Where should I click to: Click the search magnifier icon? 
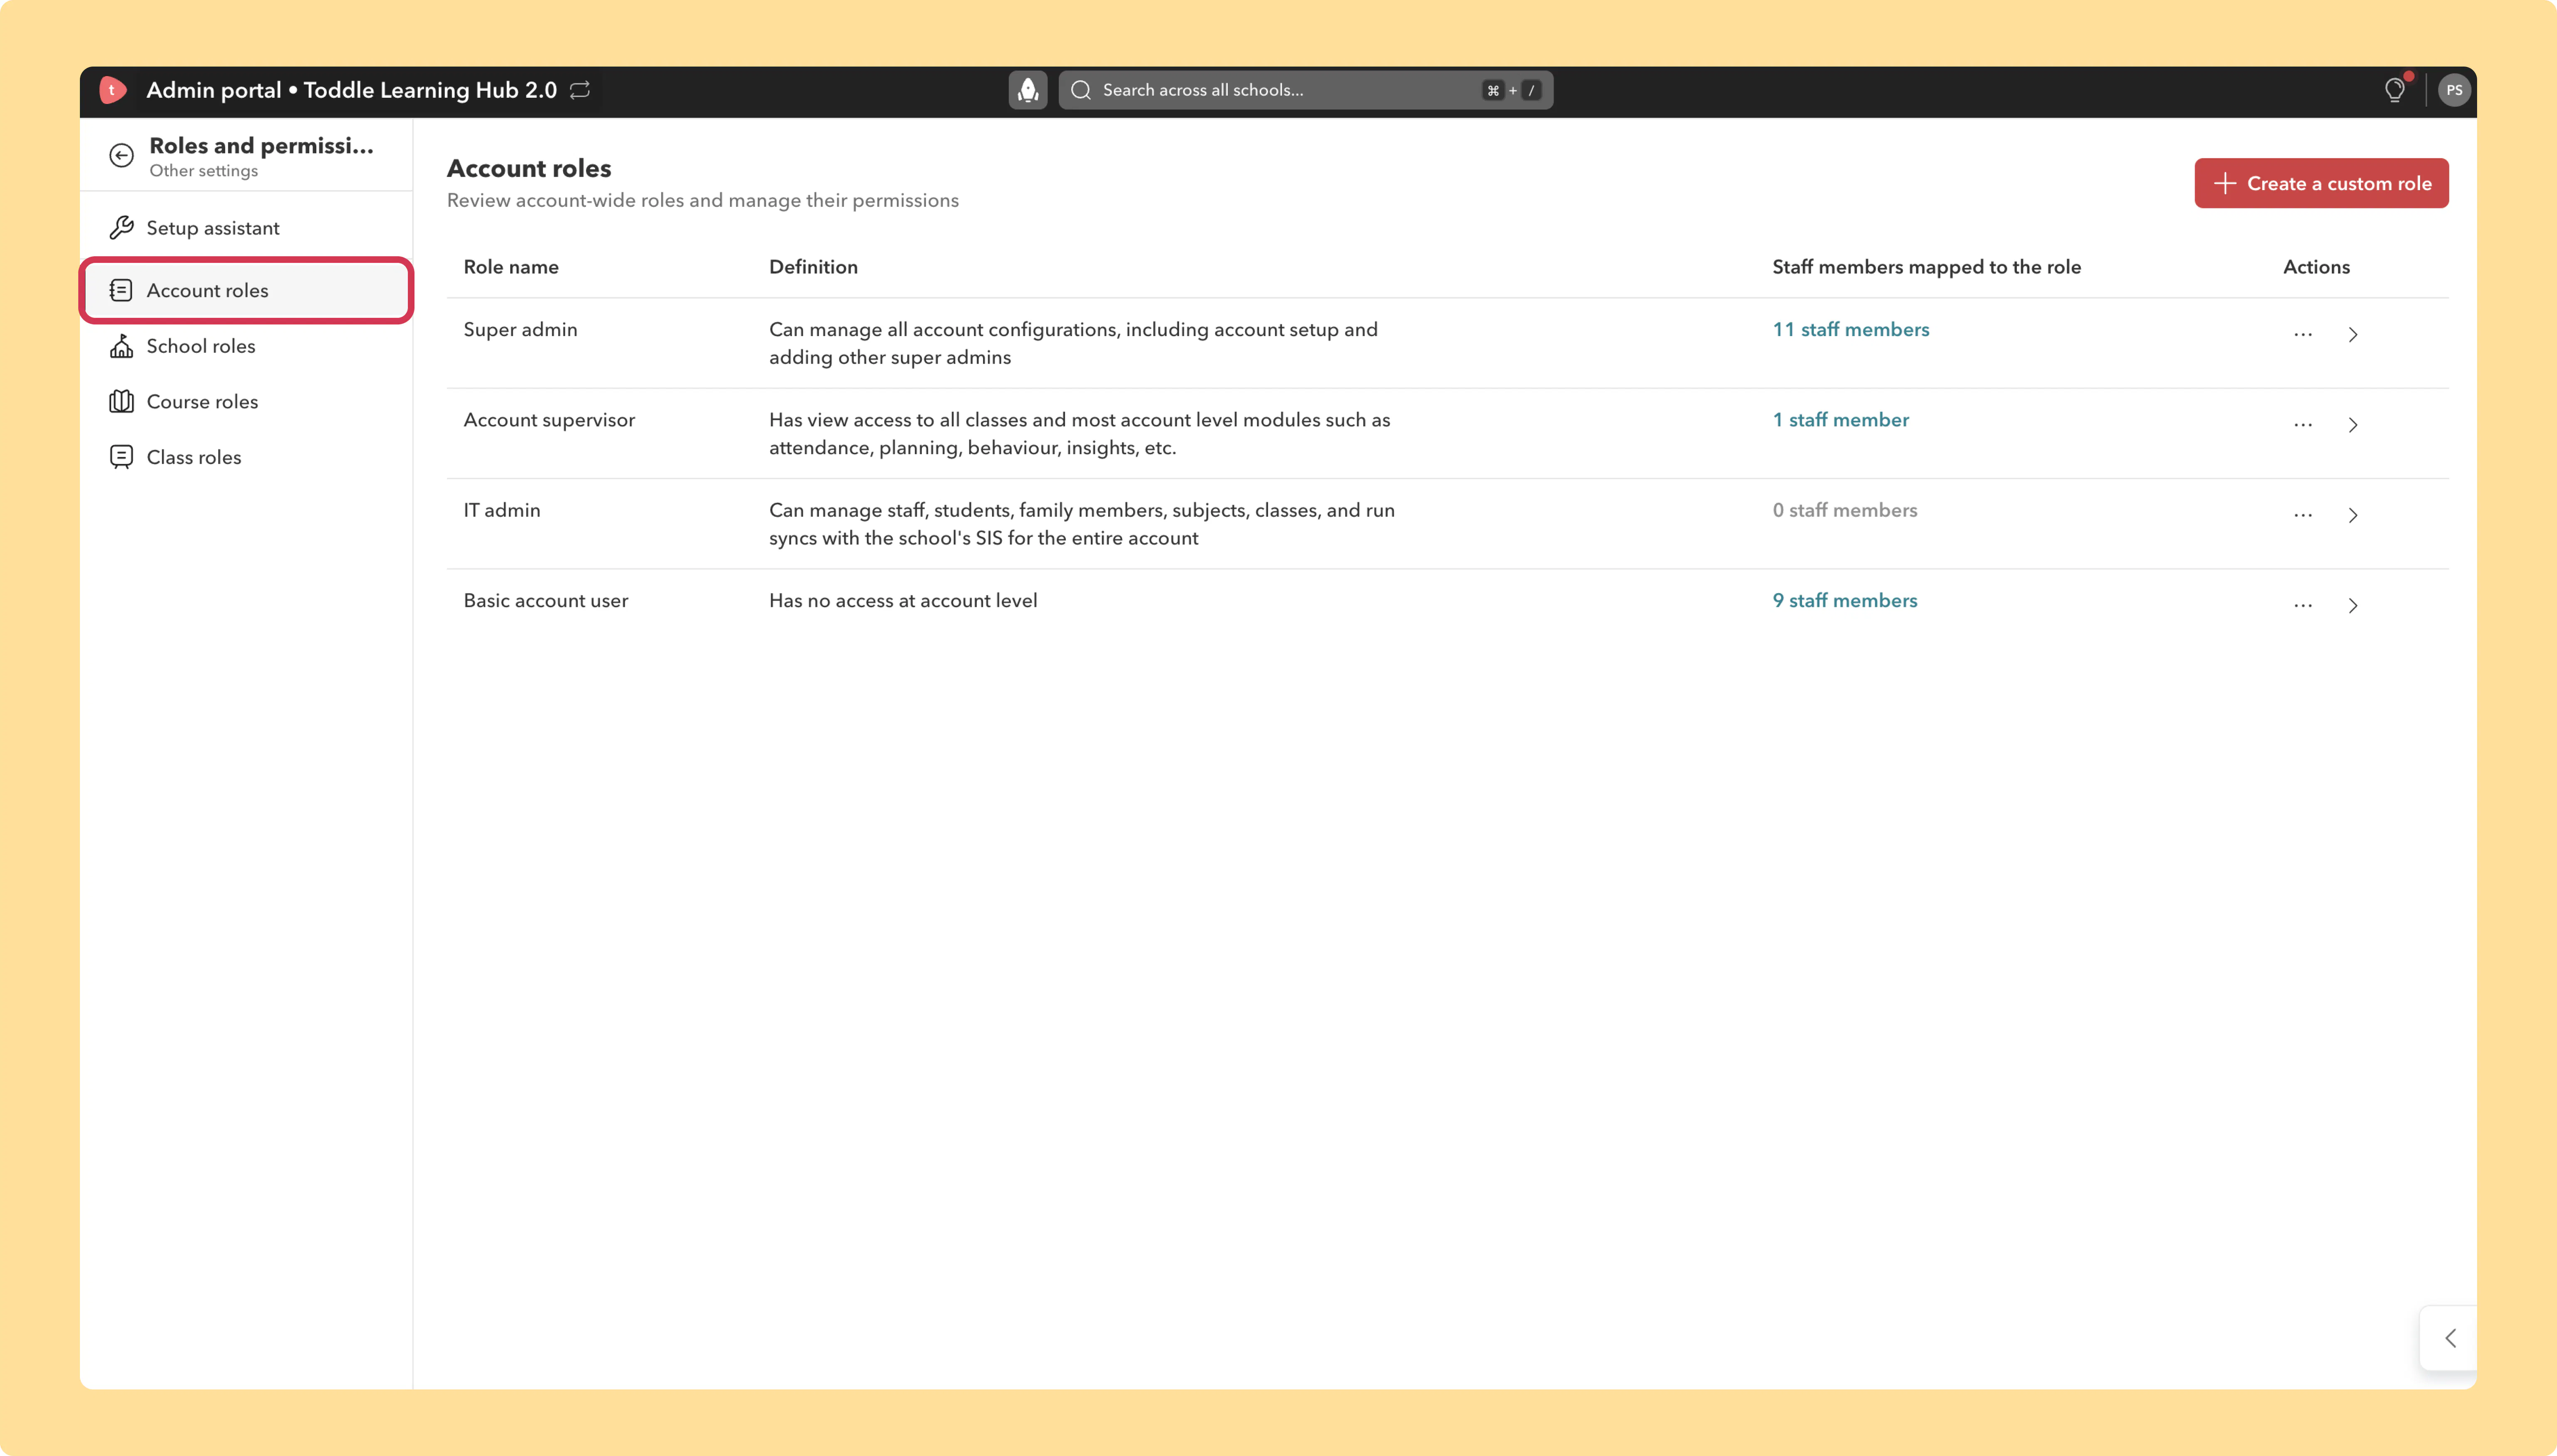pyautogui.click(x=1080, y=90)
